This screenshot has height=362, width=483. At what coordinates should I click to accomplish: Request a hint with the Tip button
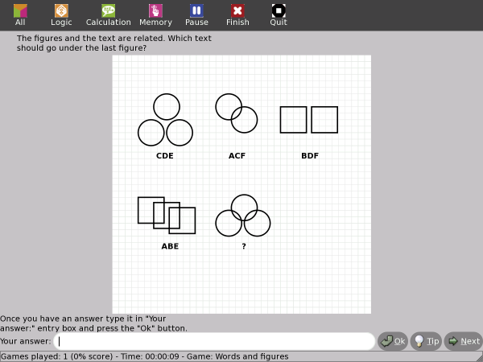[x=426, y=341]
